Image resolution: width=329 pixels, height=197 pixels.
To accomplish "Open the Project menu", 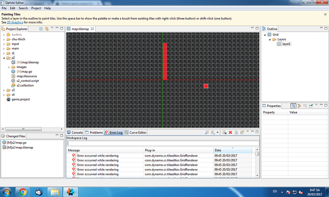I will (36, 8).
